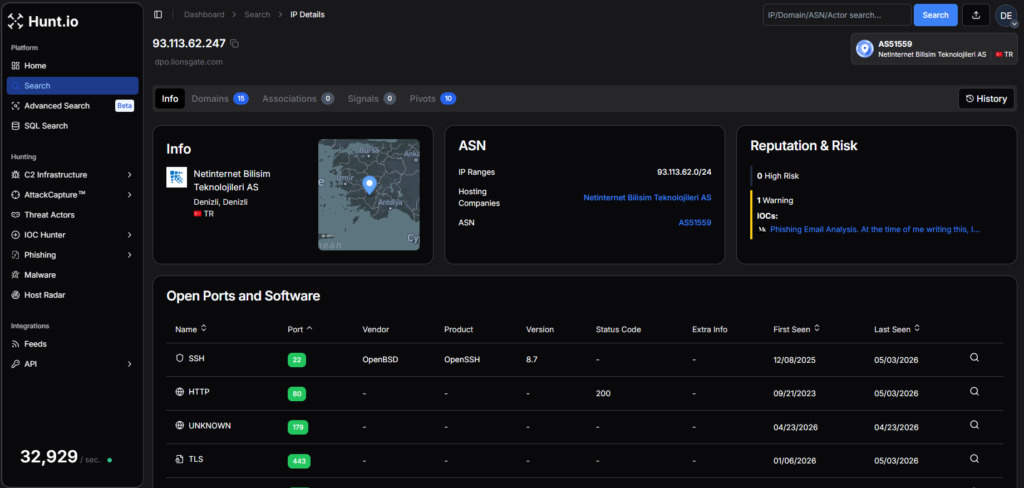Screen dimensions: 1024x488
Task: Expand the Phishing submenu chevron
Action: [130, 255]
